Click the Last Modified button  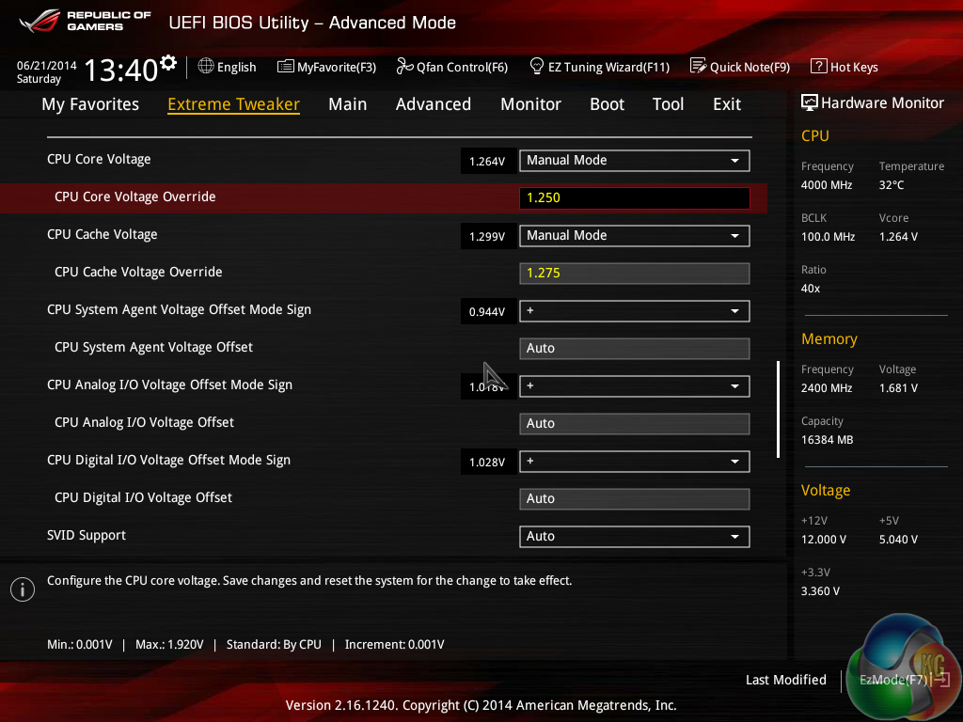coord(785,680)
